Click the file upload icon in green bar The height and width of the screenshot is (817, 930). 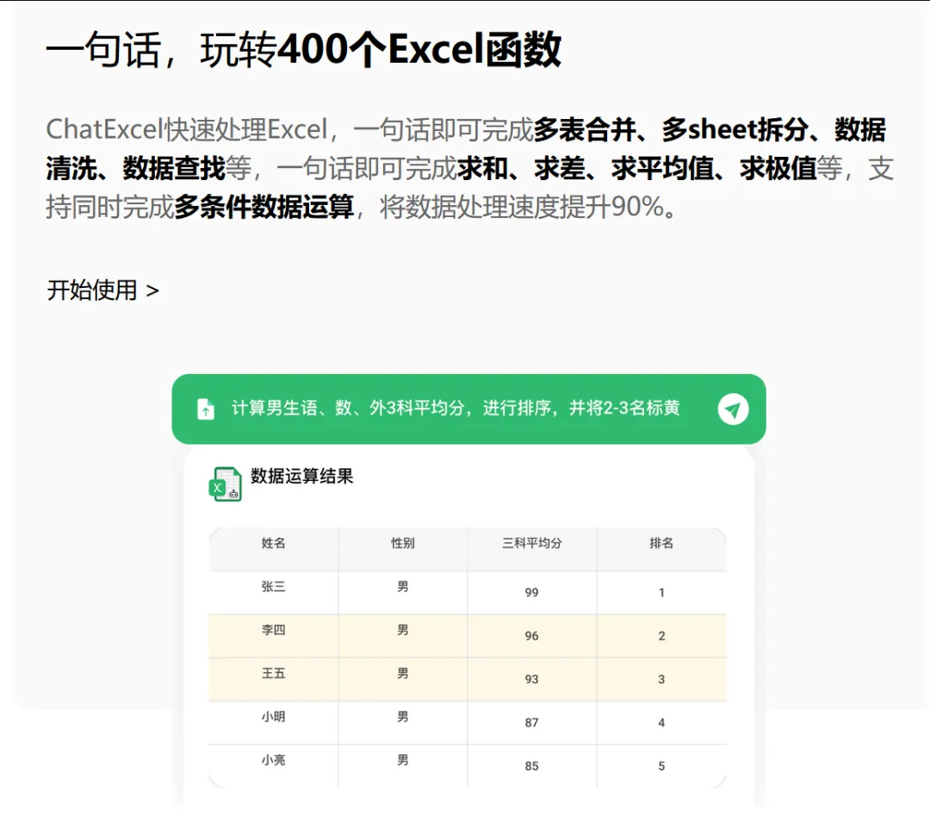pos(206,409)
